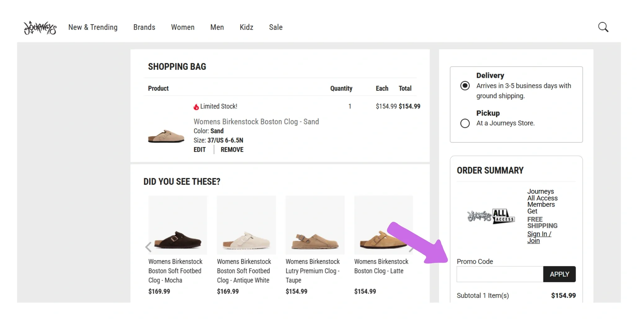Open the Men menu
Screen dimensions: 638x319
pyautogui.click(x=217, y=27)
